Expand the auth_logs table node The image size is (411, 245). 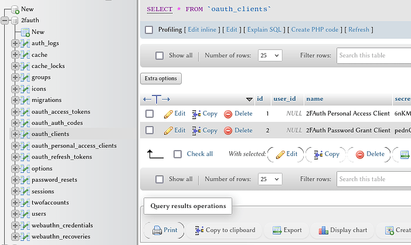pyautogui.click(x=15, y=44)
